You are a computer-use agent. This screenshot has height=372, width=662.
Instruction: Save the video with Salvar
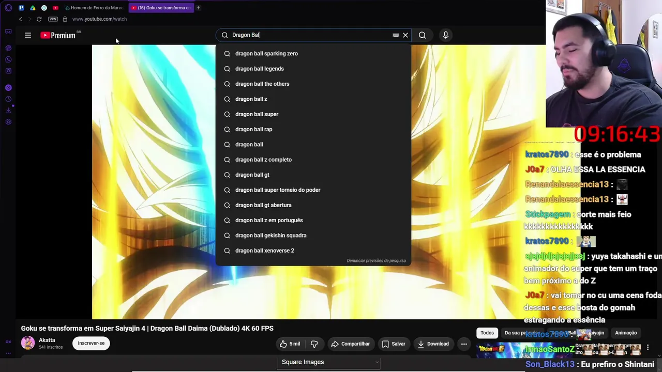pyautogui.click(x=393, y=344)
